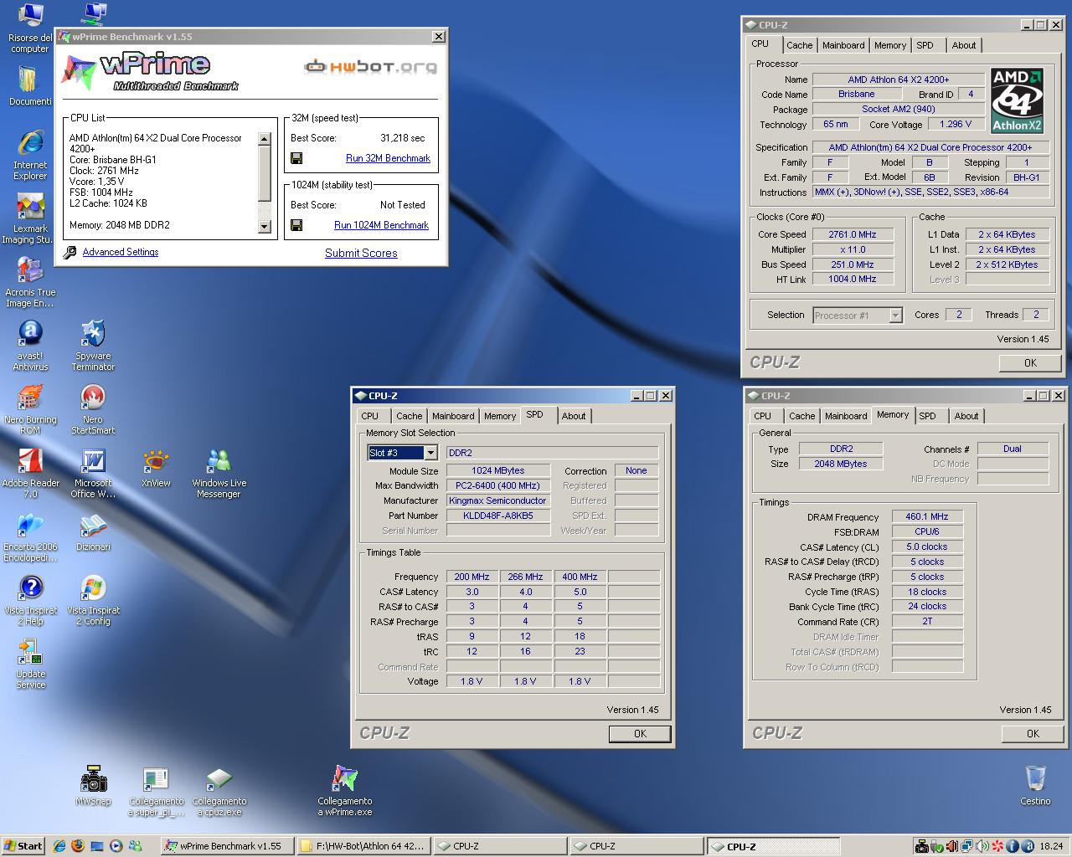Click the DRAM Frequency value 460.1 MHz
The height and width of the screenshot is (857, 1072).
click(x=927, y=516)
